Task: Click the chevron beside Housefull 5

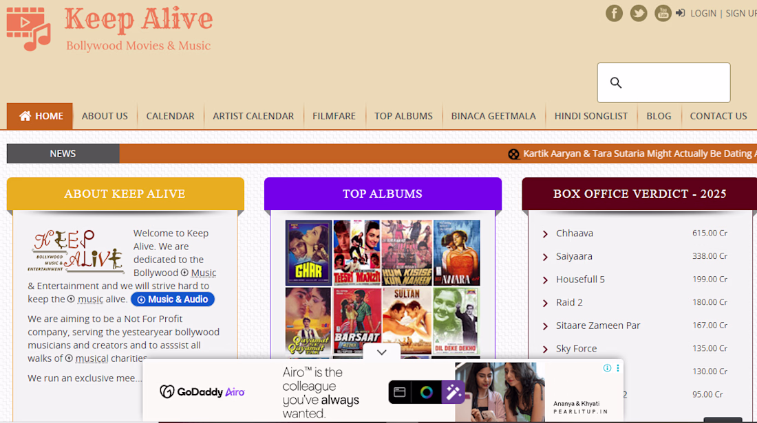Action: (x=545, y=280)
